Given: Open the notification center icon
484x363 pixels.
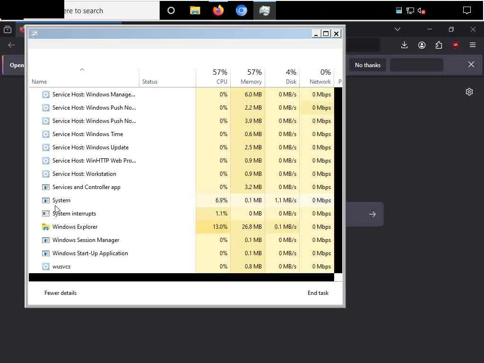Looking at the screenshot, I should tap(467, 11).
